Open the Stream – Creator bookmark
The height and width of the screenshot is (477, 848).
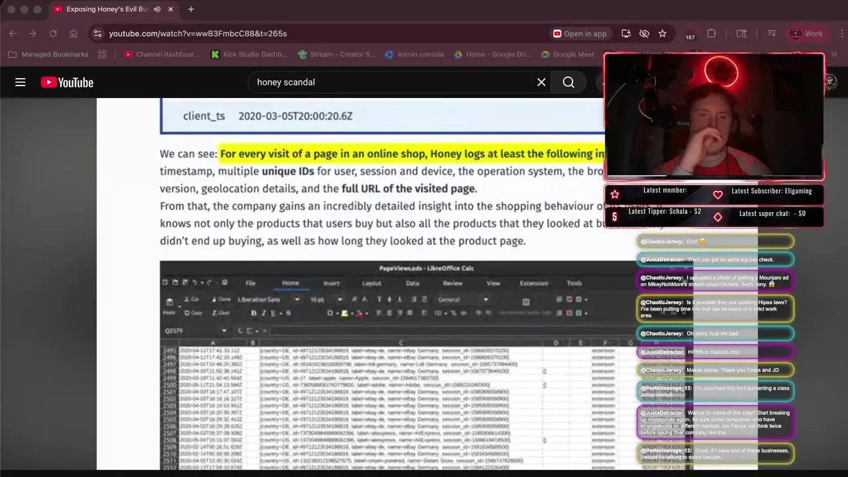coord(337,54)
